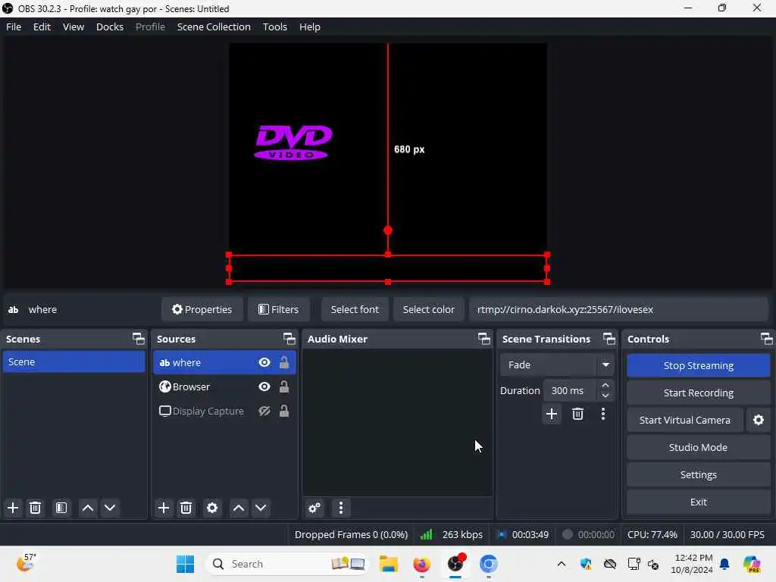Open the Edit menu
Viewport: 776px width, 582px height.
click(x=42, y=27)
